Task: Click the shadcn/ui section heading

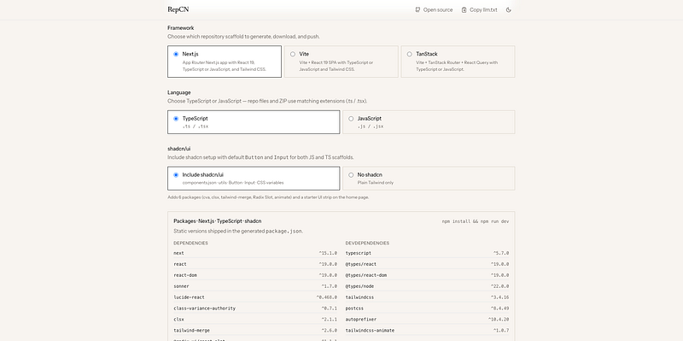Action: pos(179,149)
